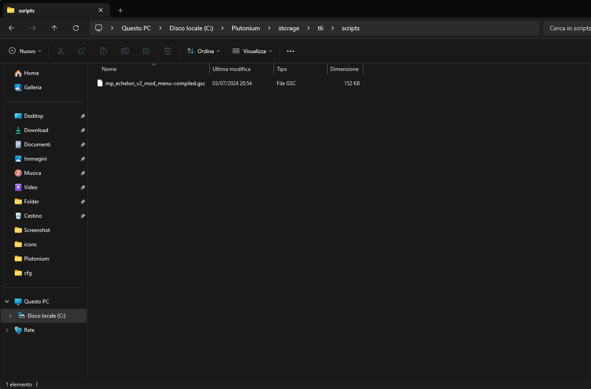Open Desktop in the sidebar
Image resolution: width=591 pixels, height=389 pixels.
(43, 116)
